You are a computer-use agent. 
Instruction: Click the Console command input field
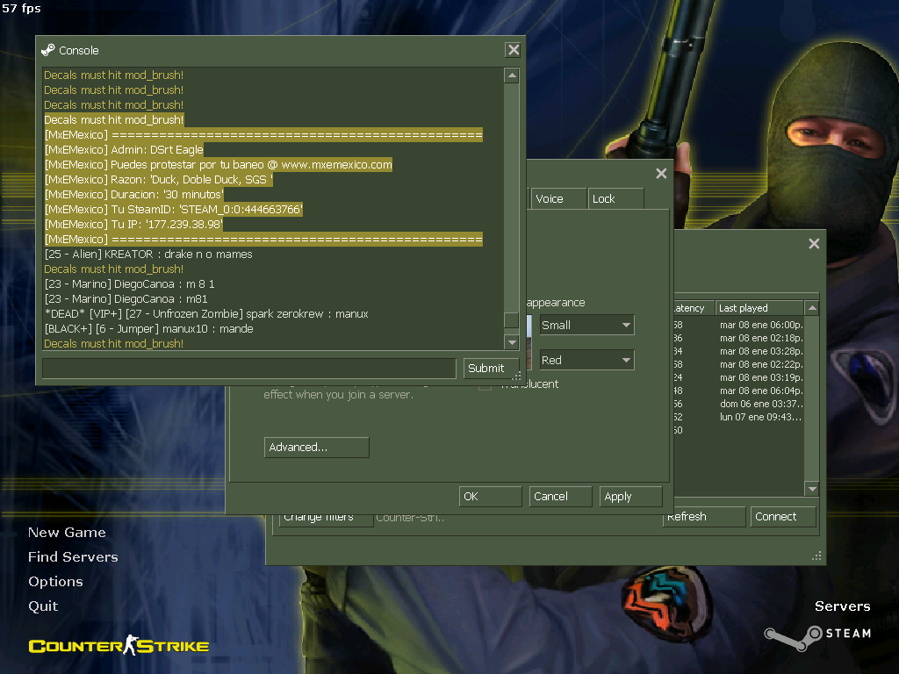pyautogui.click(x=248, y=368)
